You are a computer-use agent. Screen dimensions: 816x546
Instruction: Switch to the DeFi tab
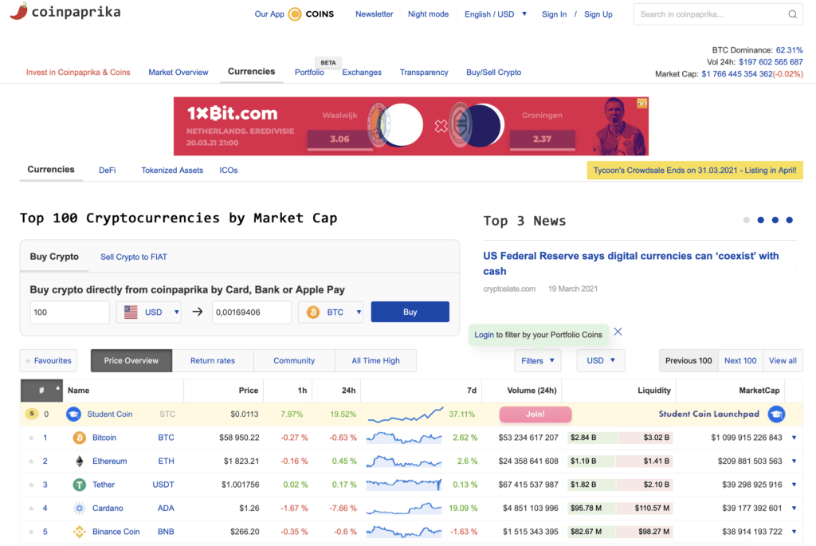[107, 170]
